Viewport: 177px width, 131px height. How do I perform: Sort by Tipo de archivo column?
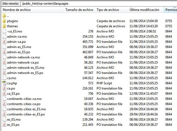coord(111,10)
